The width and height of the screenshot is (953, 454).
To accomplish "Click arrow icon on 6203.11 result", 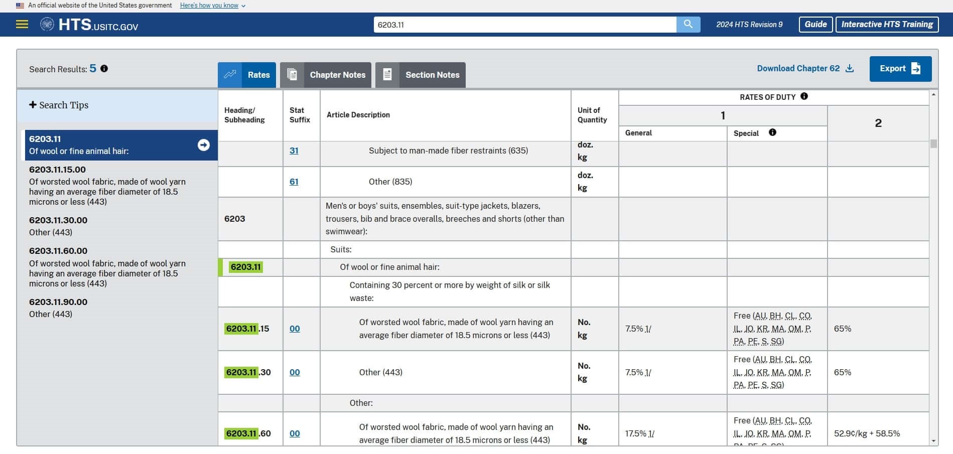I will tap(203, 145).
